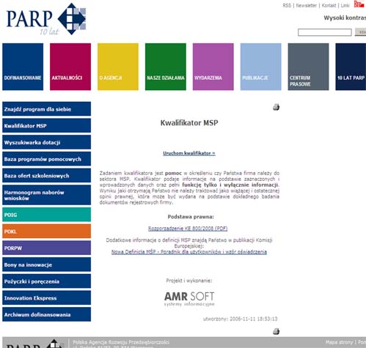
Task: Click the Uruchom kwalifikator link
Action: (189, 153)
